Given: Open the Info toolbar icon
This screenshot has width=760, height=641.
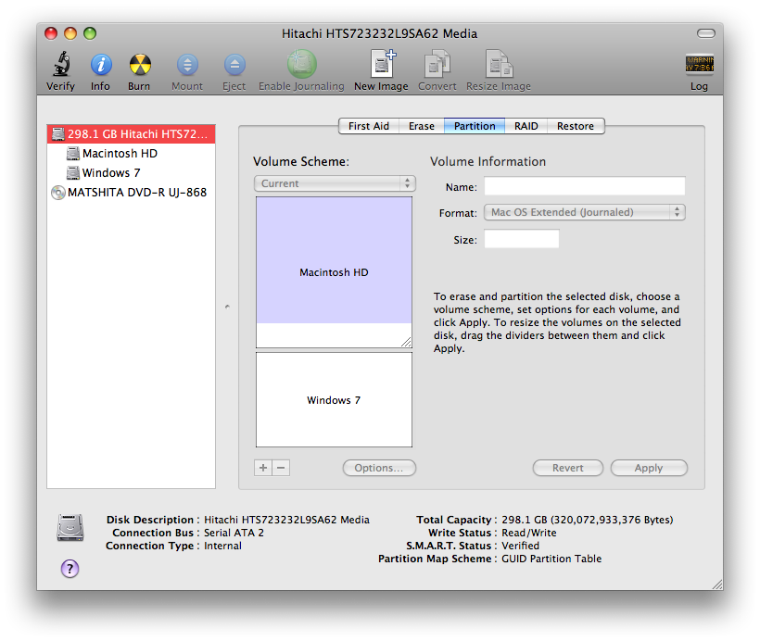Looking at the screenshot, I should pyautogui.click(x=101, y=65).
